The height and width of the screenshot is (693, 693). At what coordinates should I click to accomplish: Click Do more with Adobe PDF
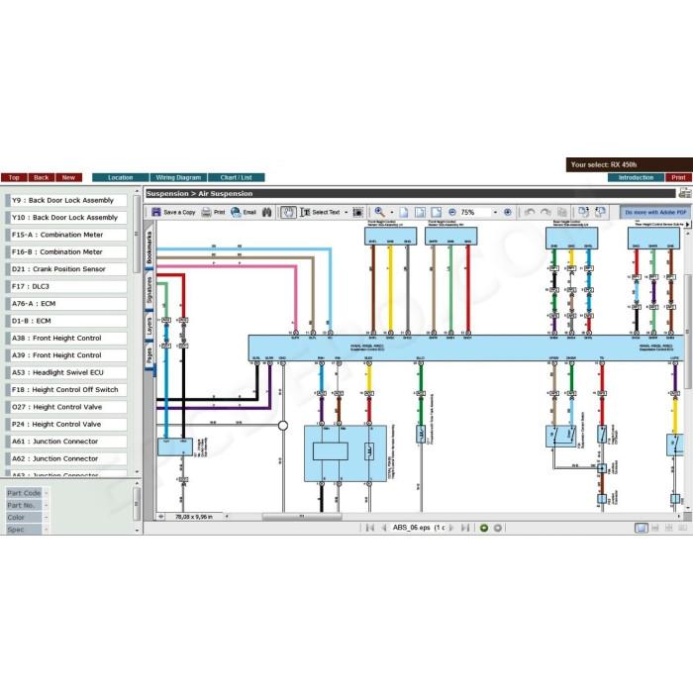655,213
